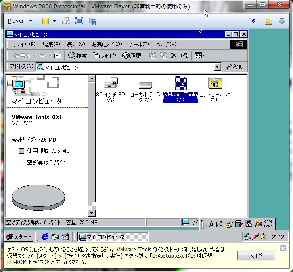This screenshot has height=272, width=293.
Task: Click the Search (検索) toolbar button
Action: (78, 56)
